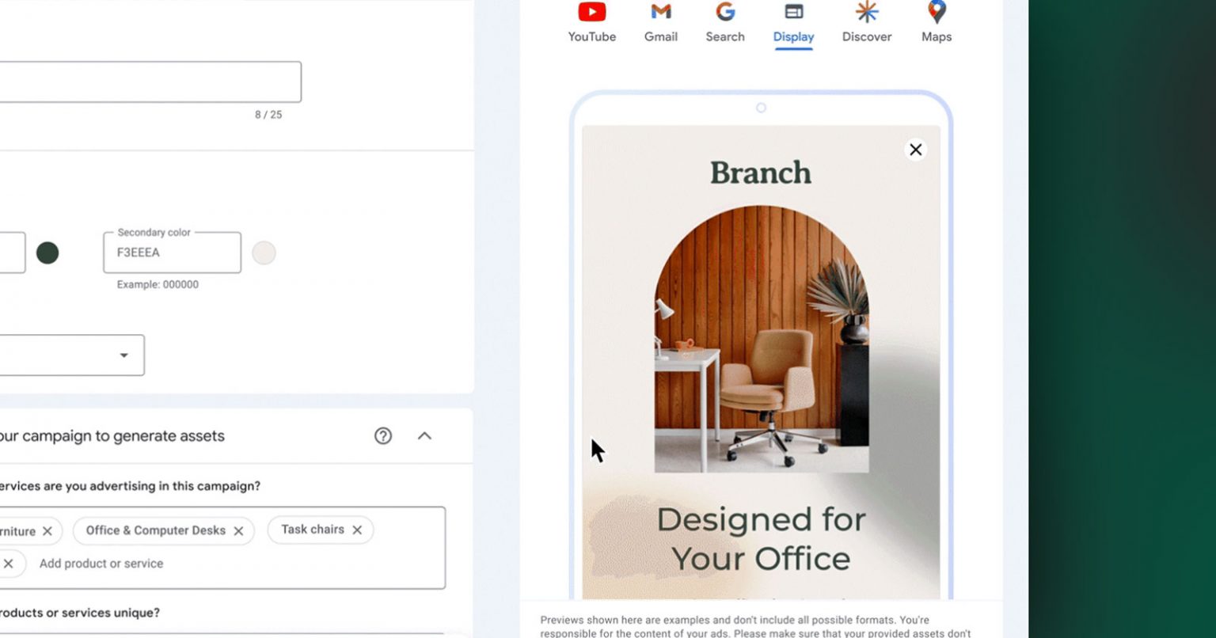Click the "Branch" logo text in the ad

point(761,173)
